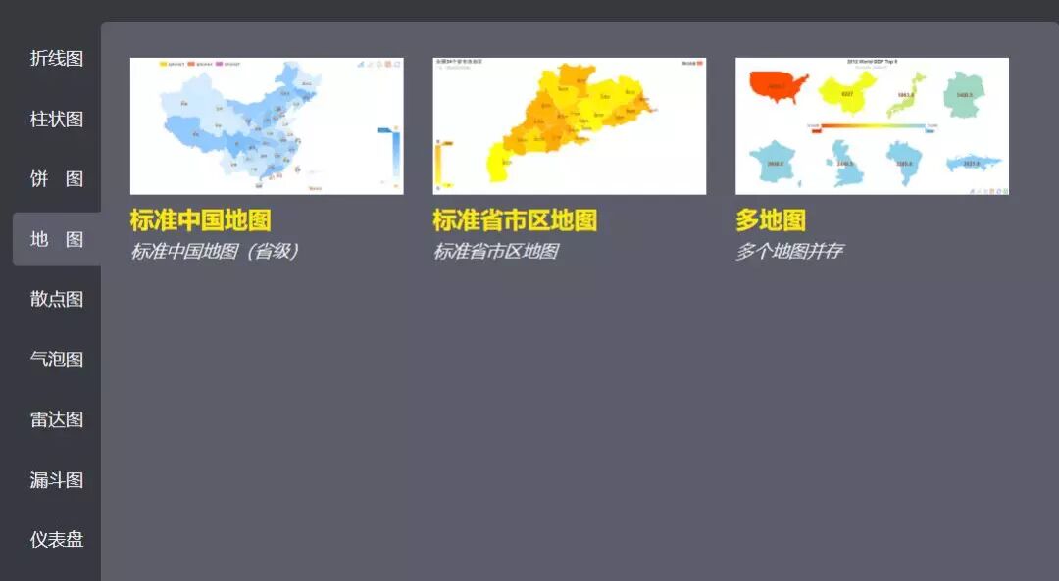This screenshot has width=1059, height=581.
Task: Switch to the 柱状图 bar chart category
Action: (56, 119)
